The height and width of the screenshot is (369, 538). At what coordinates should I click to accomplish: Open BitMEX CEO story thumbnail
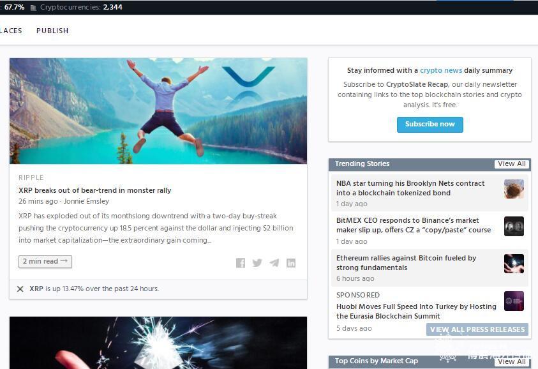(x=514, y=226)
